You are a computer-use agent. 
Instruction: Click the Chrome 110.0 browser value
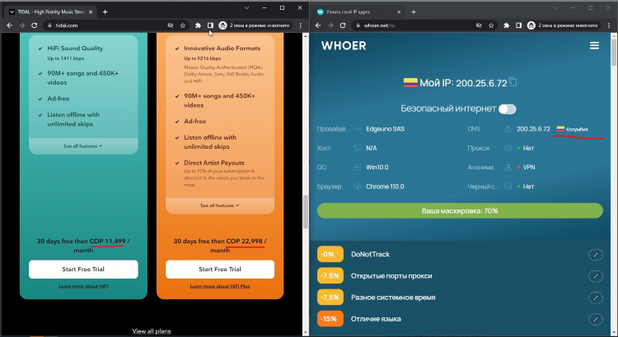[385, 187]
